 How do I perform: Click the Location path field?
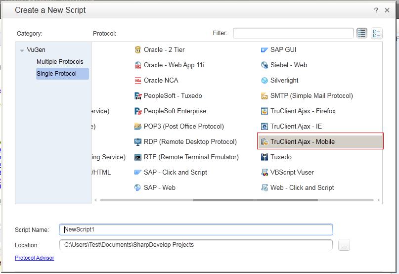pos(196,245)
